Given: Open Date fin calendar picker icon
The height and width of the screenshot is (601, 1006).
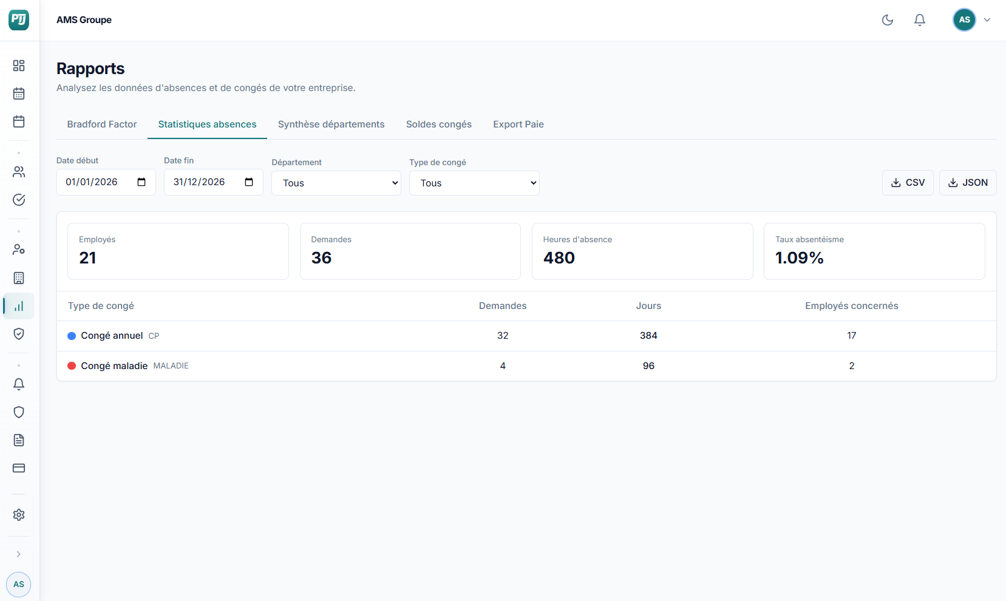Looking at the screenshot, I should tap(249, 182).
